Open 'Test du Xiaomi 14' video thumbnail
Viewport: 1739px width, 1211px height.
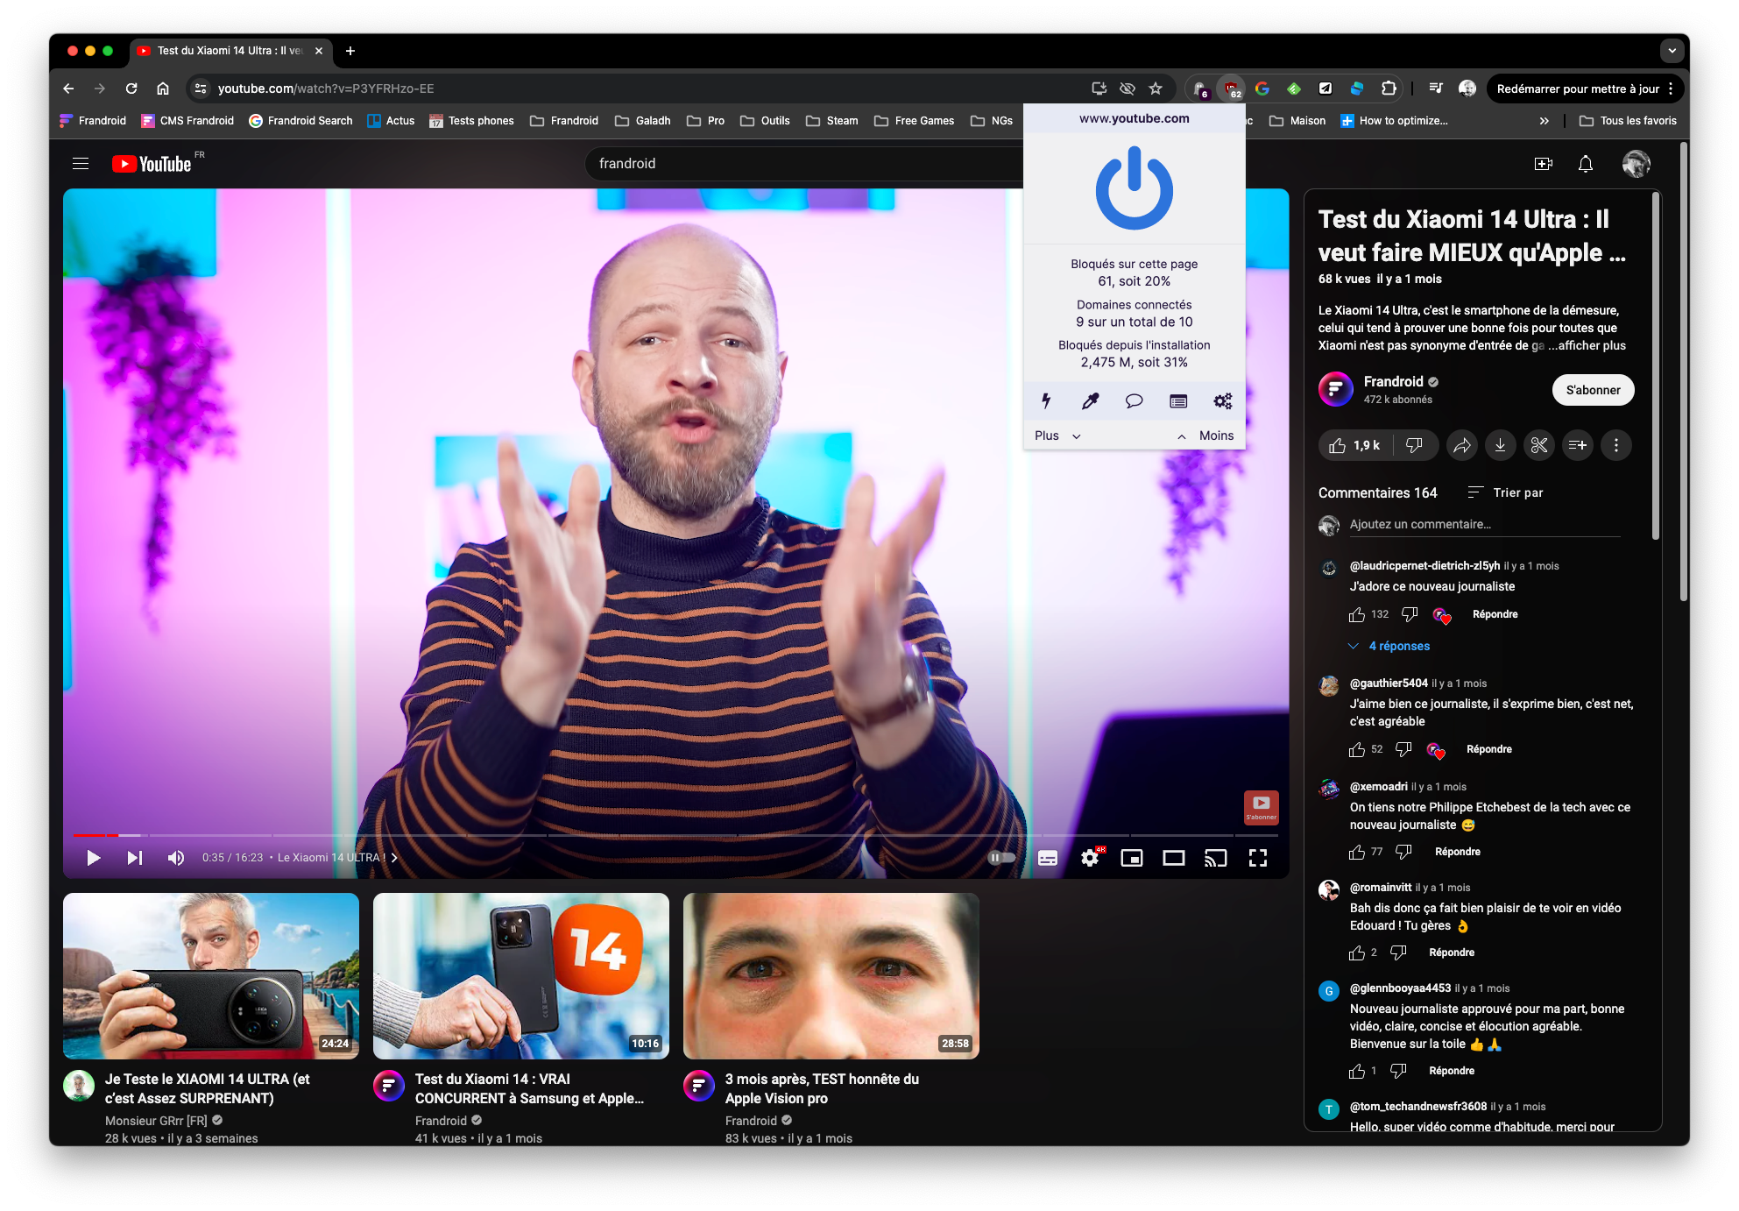click(x=521, y=975)
